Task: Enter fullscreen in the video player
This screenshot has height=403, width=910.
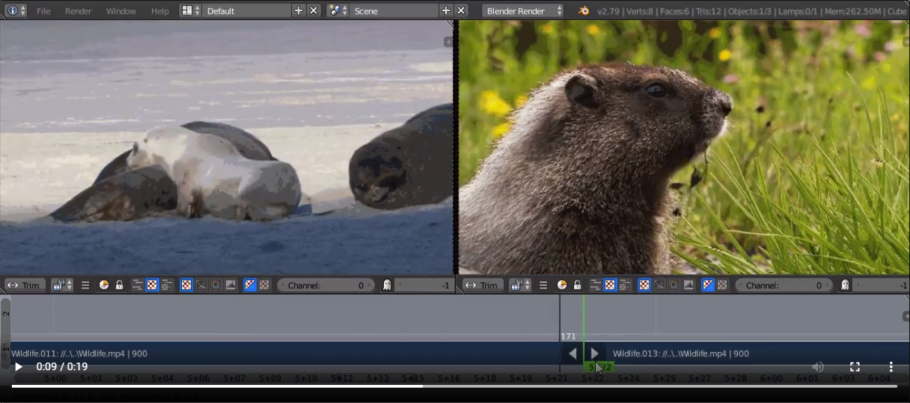Action: 854,367
